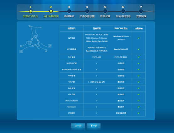174x133 pixels.
Task: Open the 安装完成 step label
Action: [x=141, y=16]
